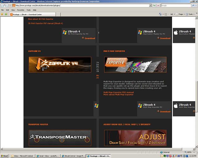The image size is (198, 158).
Task: Click the Windows logo below ZAppLink section
Action: pyautogui.click(x=97, y=106)
